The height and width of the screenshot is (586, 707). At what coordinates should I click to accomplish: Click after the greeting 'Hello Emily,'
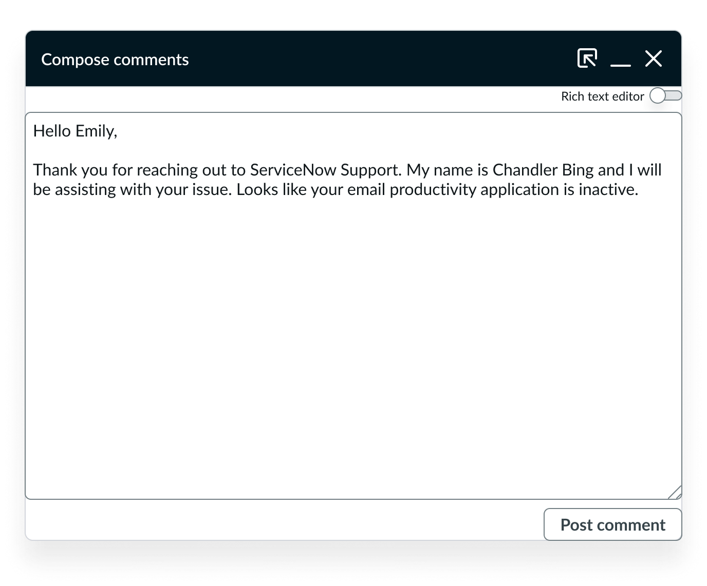click(x=119, y=131)
